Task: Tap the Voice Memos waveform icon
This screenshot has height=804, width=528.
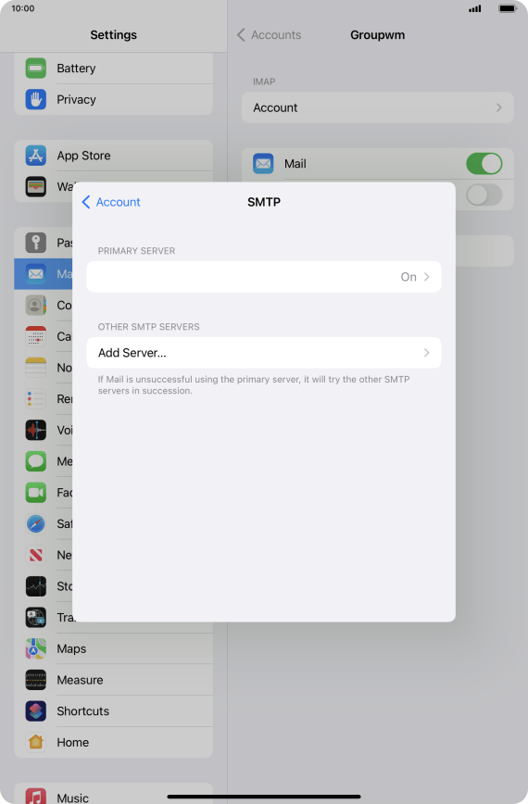Action: (x=36, y=430)
